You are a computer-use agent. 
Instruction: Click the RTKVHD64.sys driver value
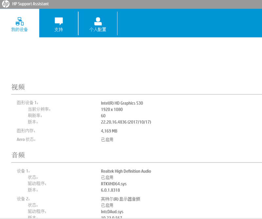click(114, 184)
